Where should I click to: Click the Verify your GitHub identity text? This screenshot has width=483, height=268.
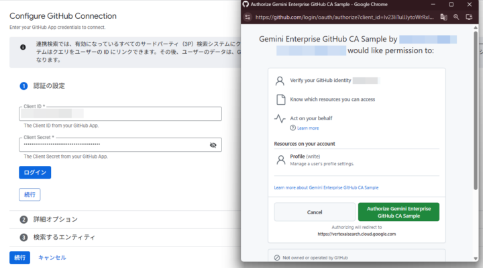tap(321, 81)
